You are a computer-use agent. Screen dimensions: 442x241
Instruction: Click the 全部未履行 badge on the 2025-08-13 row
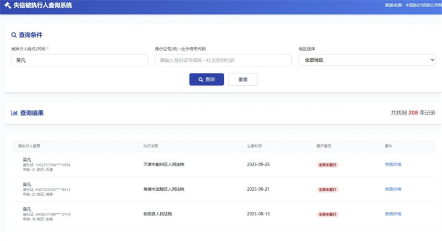click(327, 213)
